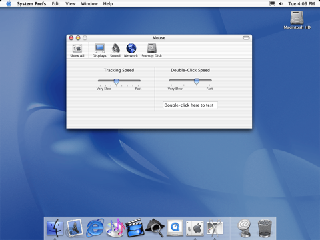
Task: Launch Mail stamp icon in the Dock
Action: [75, 228]
